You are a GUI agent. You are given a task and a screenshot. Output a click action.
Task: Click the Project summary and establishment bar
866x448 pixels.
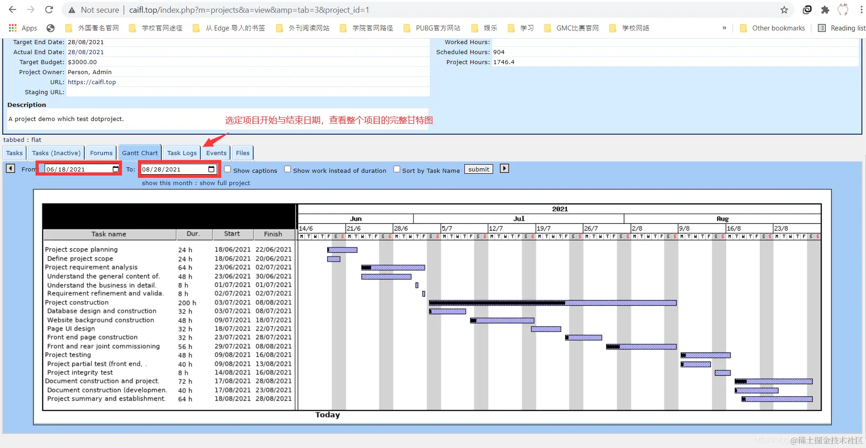pos(777,399)
